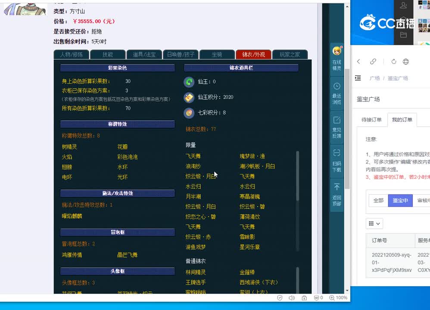Click the 彩色泡泡 title effect

128,157
